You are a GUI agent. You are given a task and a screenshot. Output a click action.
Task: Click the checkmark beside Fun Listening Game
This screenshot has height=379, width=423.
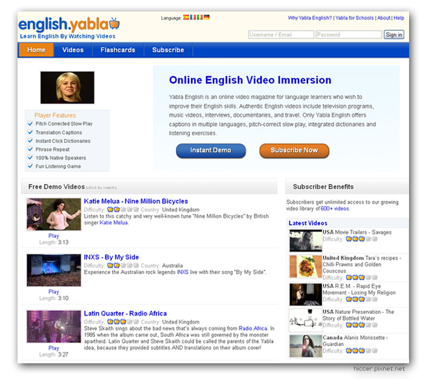pos(30,166)
